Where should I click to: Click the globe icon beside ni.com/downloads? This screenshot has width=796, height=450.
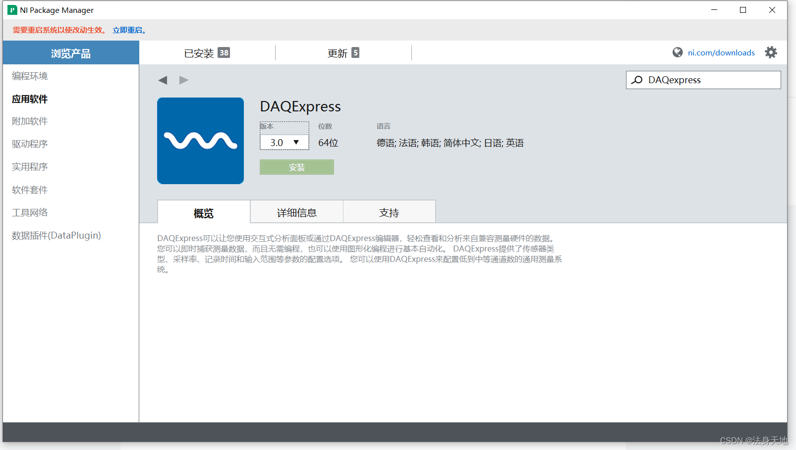pos(677,52)
